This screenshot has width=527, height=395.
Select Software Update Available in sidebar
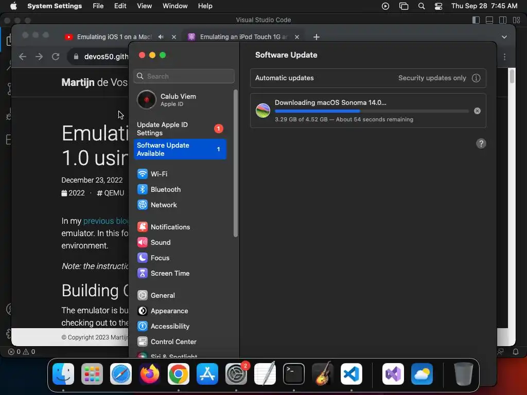tap(180, 149)
